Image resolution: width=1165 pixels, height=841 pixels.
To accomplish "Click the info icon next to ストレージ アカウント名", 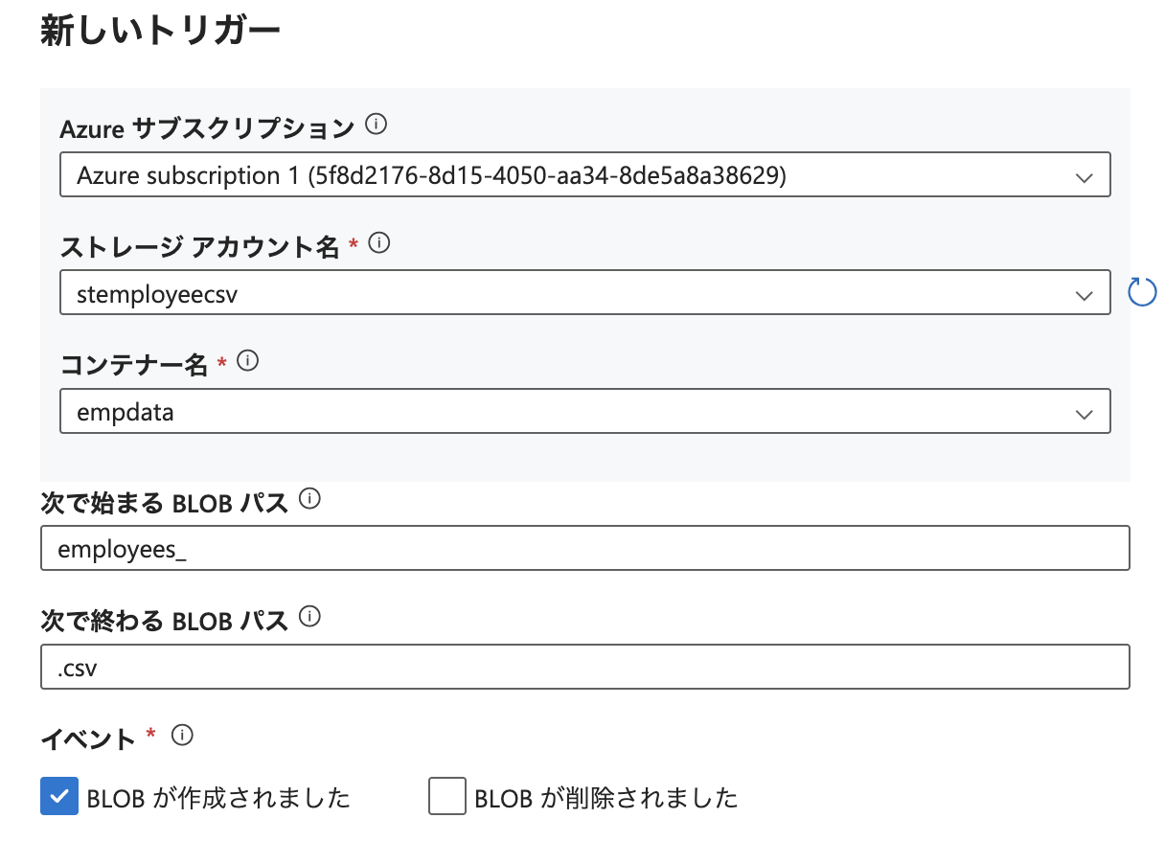I will click(379, 242).
